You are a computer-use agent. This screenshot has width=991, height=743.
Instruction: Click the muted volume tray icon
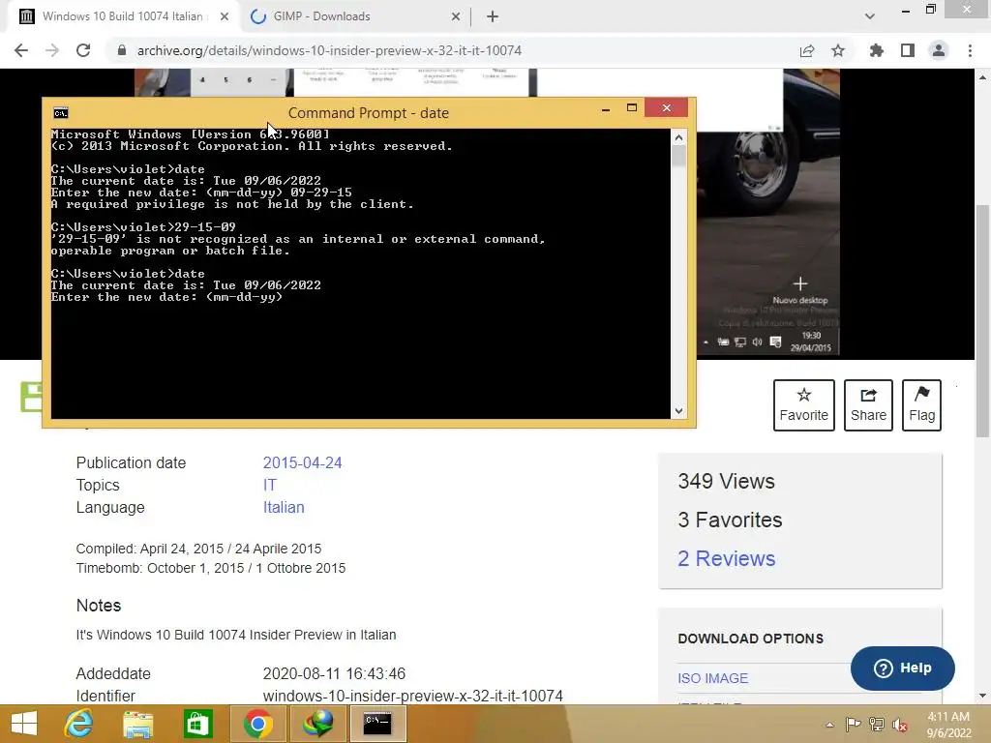tap(899, 725)
